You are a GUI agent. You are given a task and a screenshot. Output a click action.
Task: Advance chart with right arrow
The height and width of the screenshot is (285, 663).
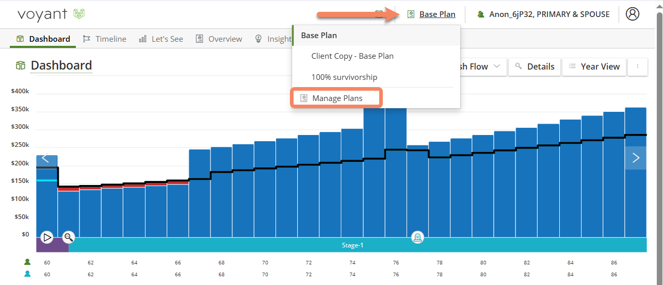pyautogui.click(x=636, y=158)
